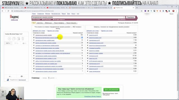Click the copy list icon in Wordstat Helper

tap(14, 39)
